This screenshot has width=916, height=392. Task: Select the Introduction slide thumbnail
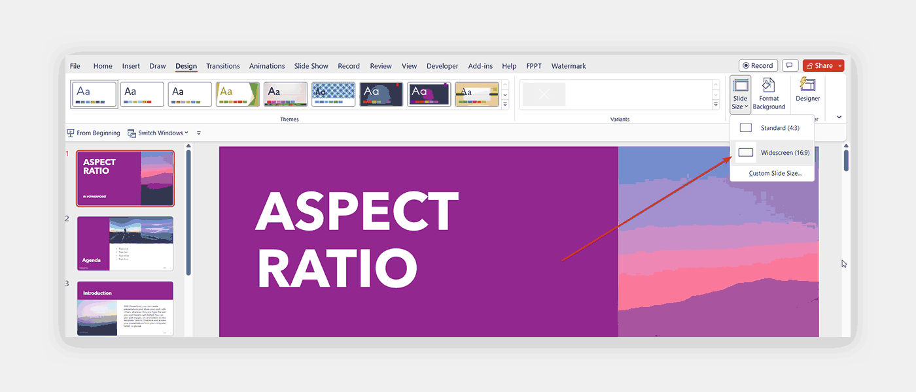125,308
